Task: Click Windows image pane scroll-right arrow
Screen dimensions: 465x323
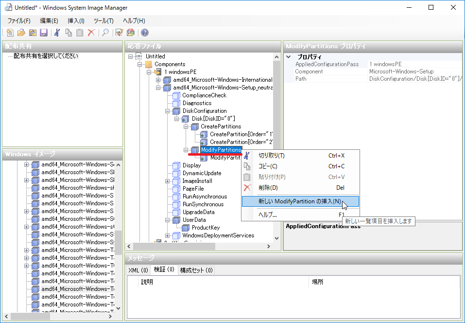Action: click(x=110, y=317)
